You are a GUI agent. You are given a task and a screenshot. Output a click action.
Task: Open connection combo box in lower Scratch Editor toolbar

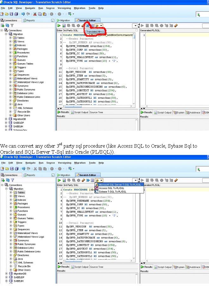tap(135, 180)
